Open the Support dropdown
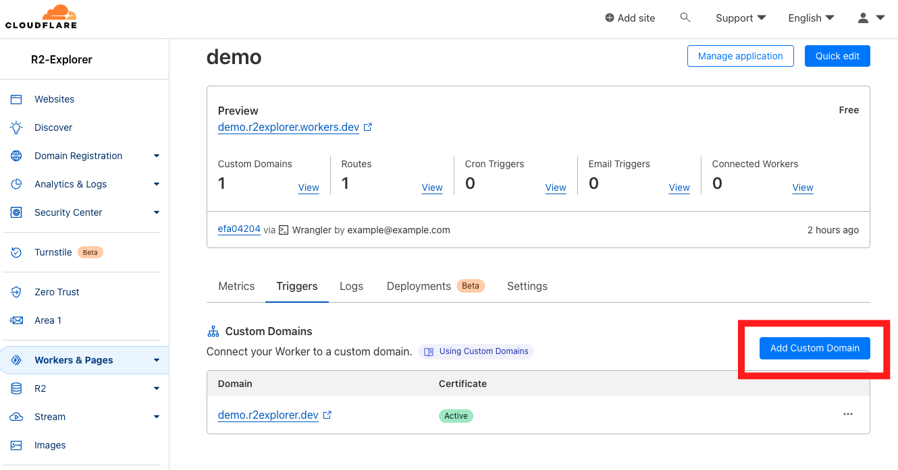The image size is (898, 470). point(741,18)
